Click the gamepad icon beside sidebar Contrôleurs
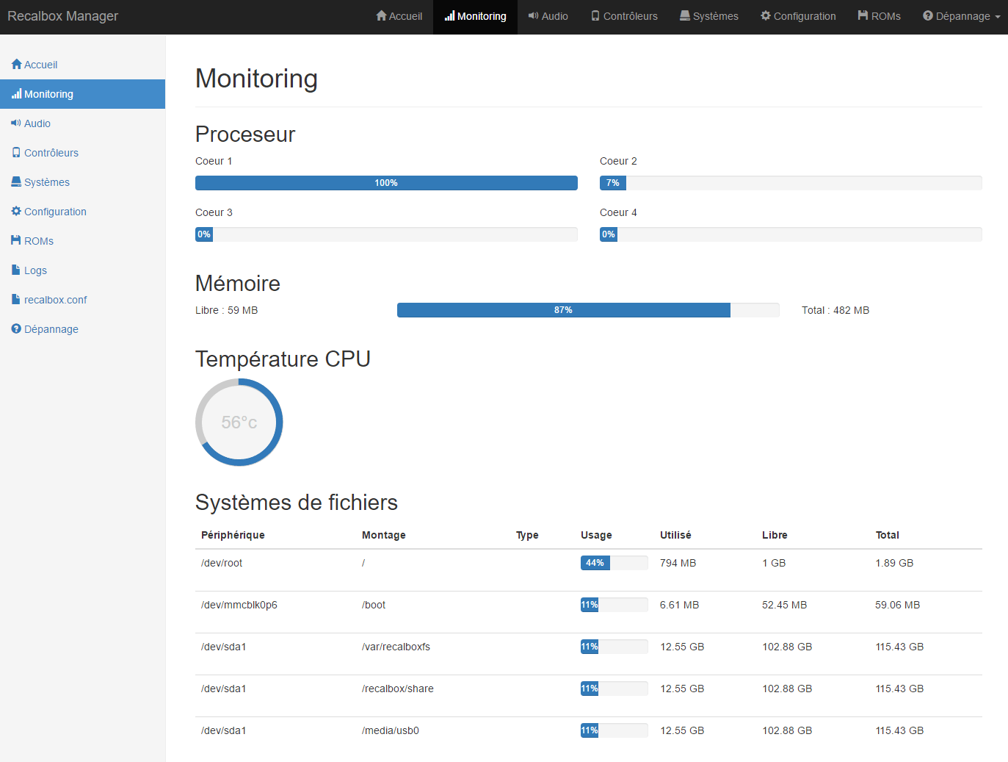Image resolution: width=1008 pixels, height=762 pixels. pyautogui.click(x=16, y=153)
